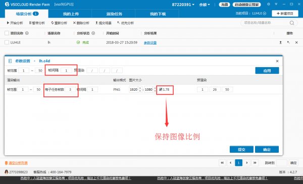Click the 1920 width stepper arrows

click(x=140, y=90)
